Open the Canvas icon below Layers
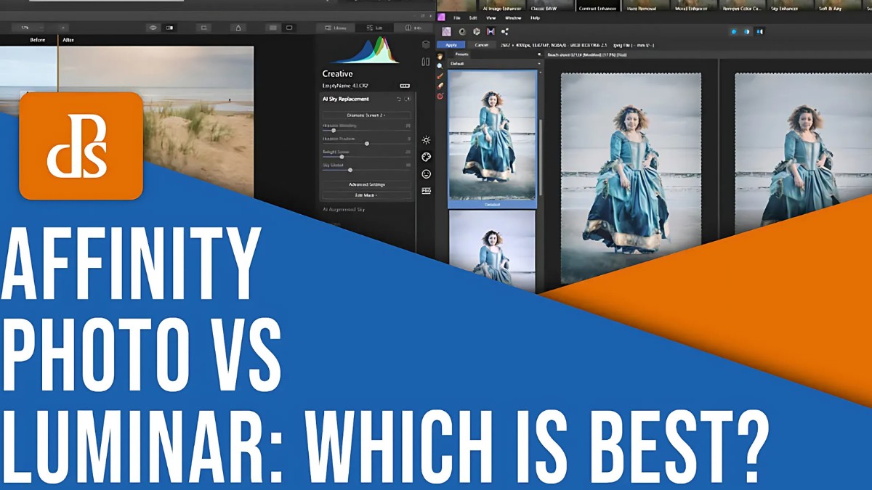 426,62
